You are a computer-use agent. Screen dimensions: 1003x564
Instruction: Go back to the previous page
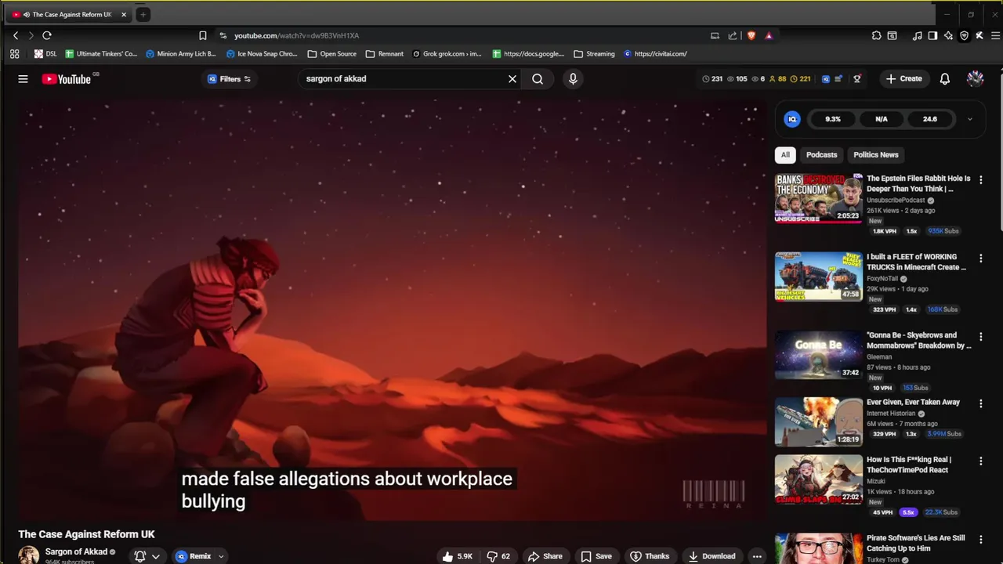tap(16, 35)
